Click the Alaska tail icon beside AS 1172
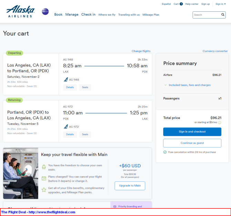 pos(66,126)
